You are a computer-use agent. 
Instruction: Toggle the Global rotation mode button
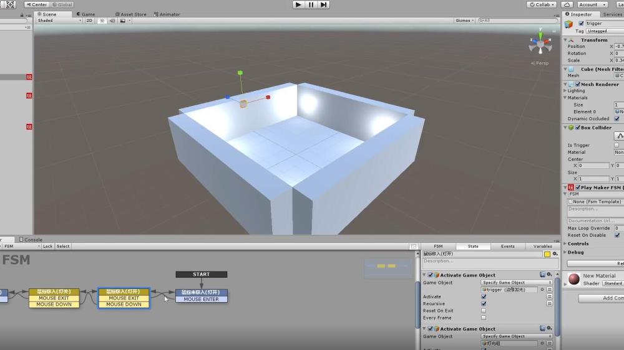(62, 4)
